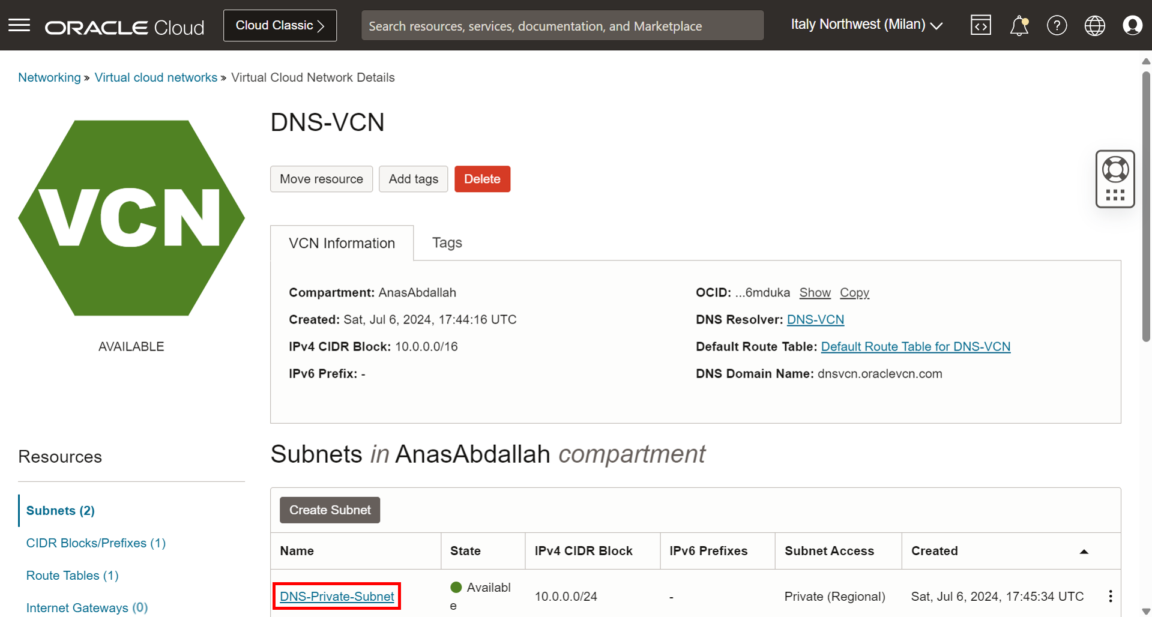Open the Cloud Shell developer tools icon
This screenshot has width=1152, height=617.
(981, 25)
